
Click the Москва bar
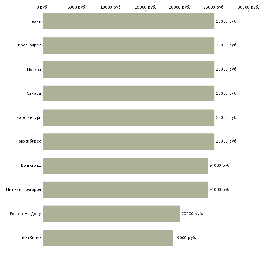tap(128, 70)
